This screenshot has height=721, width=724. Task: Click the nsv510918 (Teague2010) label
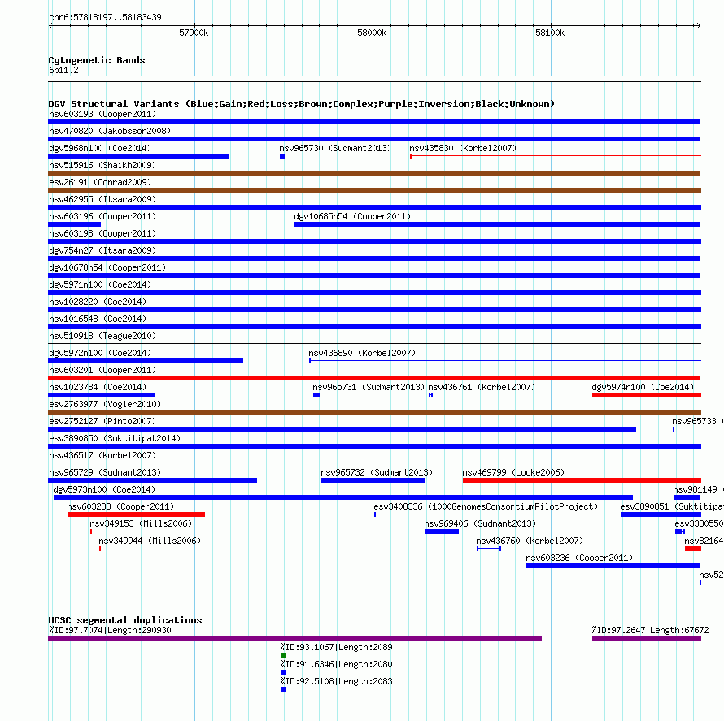102,336
